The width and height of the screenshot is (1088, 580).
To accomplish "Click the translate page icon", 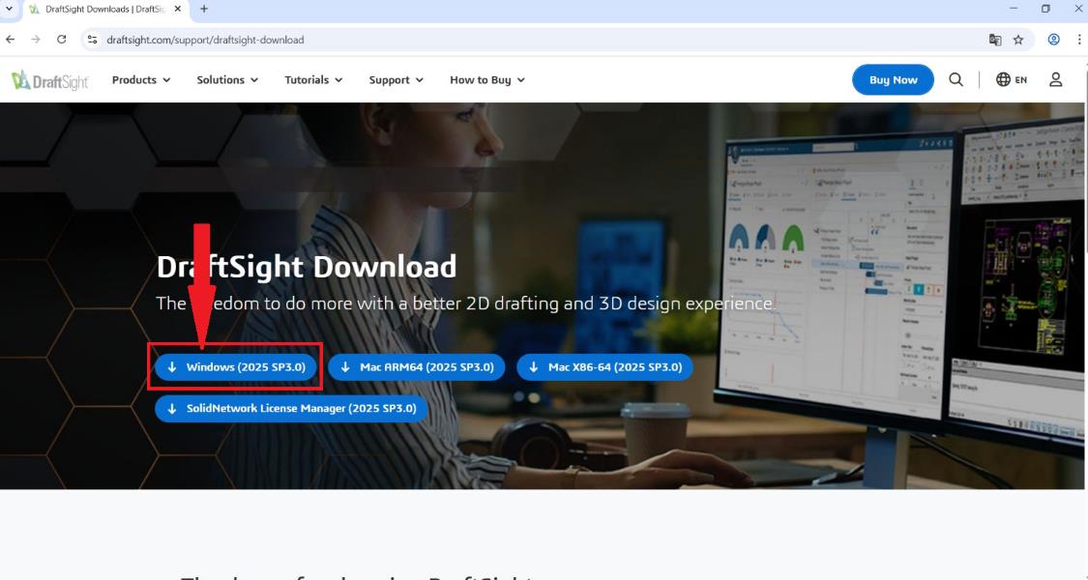I will [995, 40].
